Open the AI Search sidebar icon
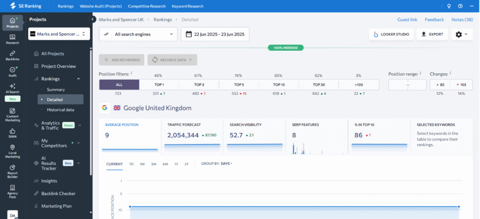Screen dimensions: 480x219 pyautogui.click(x=13, y=88)
